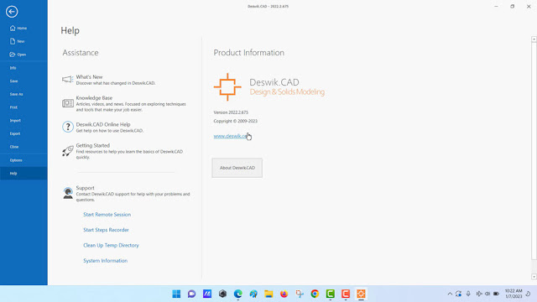Click the microphone tray icon
The image size is (537, 302).
pyautogui.click(x=468, y=294)
